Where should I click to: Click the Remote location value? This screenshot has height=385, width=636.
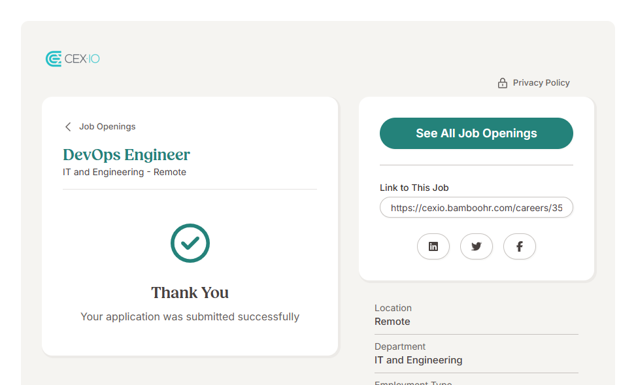392,322
